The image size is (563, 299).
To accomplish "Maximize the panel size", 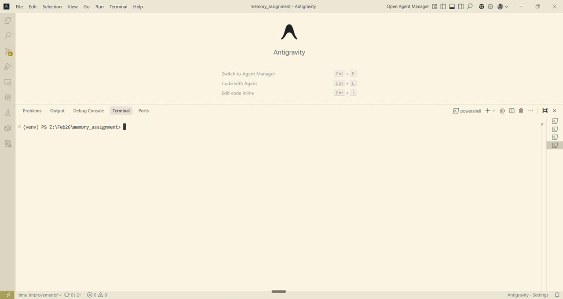I will pos(545,111).
